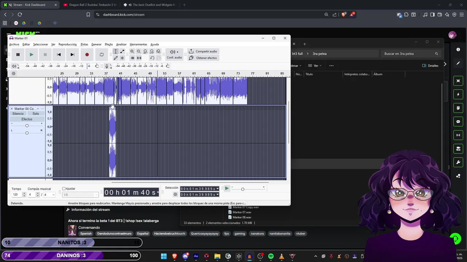Select the Draw pencil tool
The height and width of the screenshot is (262, 467).
[116, 58]
